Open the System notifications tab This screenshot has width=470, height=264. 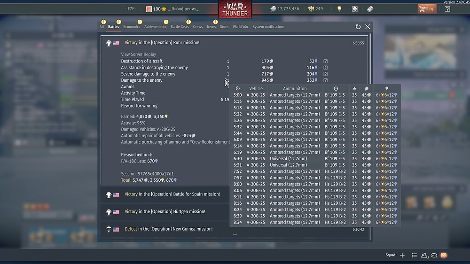(x=268, y=27)
